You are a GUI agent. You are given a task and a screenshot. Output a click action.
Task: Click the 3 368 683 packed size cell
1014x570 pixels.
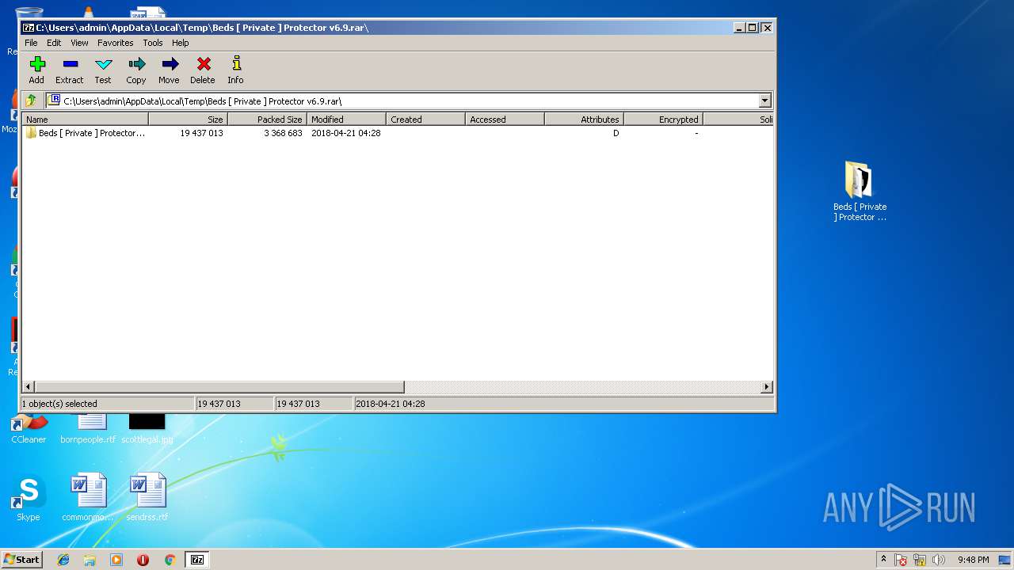(x=283, y=133)
